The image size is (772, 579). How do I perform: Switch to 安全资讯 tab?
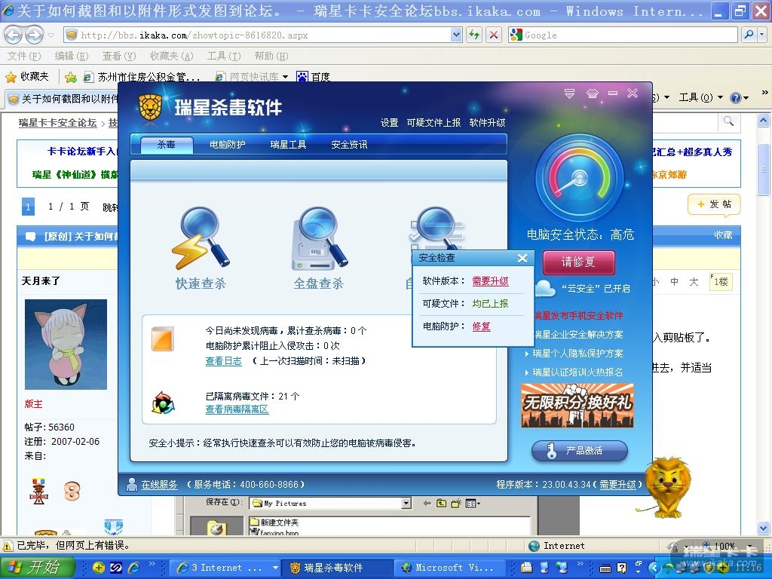[349, 144]
